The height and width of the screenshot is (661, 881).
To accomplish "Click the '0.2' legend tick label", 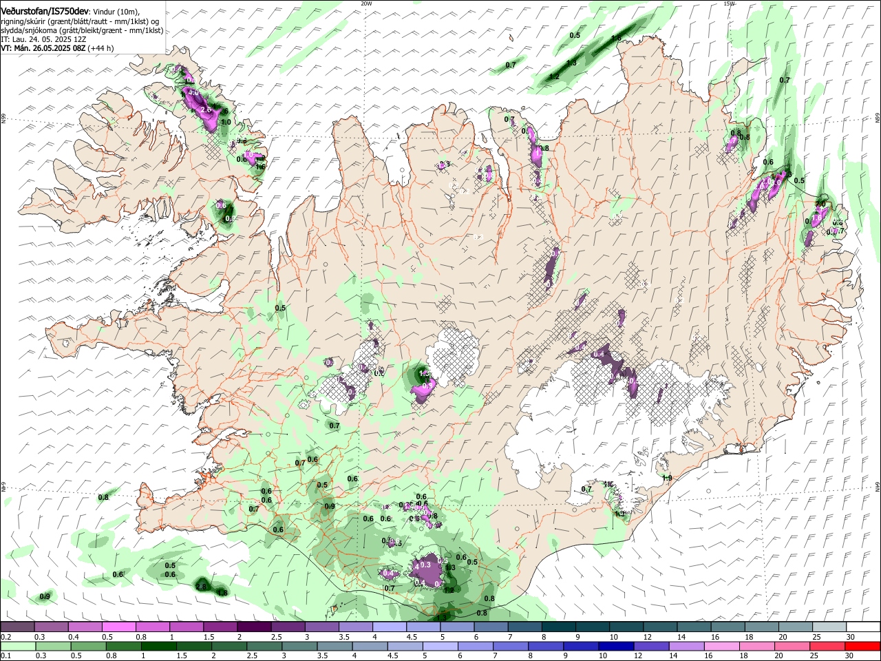I will click(x=6, y=637).
